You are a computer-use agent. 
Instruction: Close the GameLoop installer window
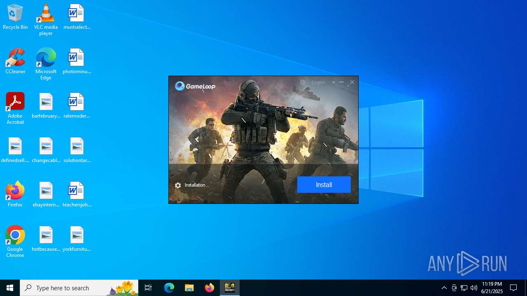click(x=352, y=82)
